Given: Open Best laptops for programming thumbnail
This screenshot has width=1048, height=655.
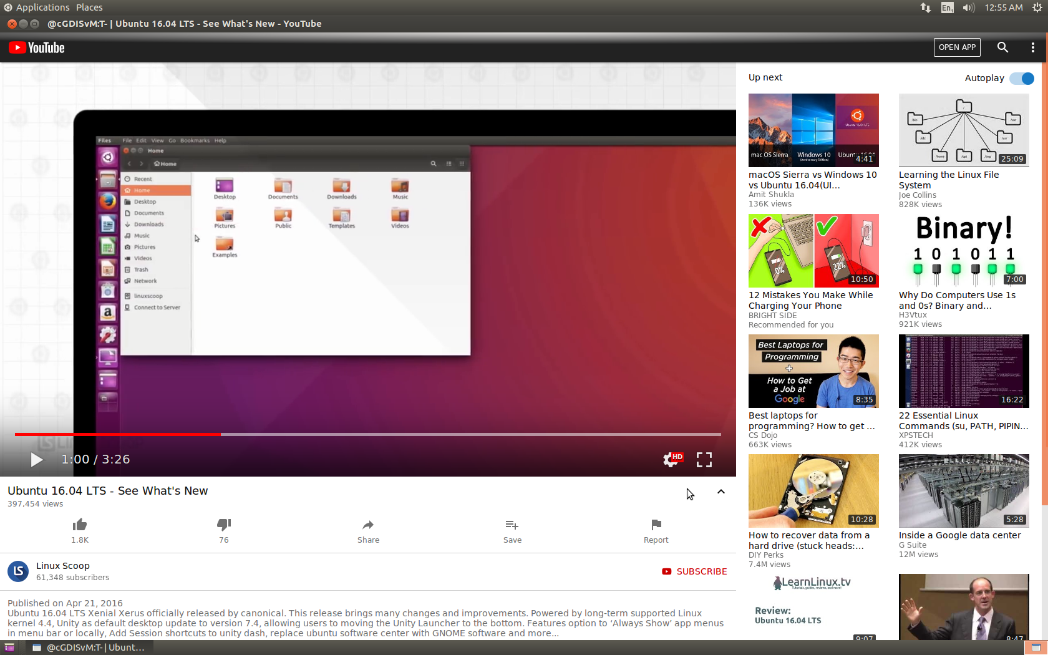Looking at the screenshot, I should 813,371.
